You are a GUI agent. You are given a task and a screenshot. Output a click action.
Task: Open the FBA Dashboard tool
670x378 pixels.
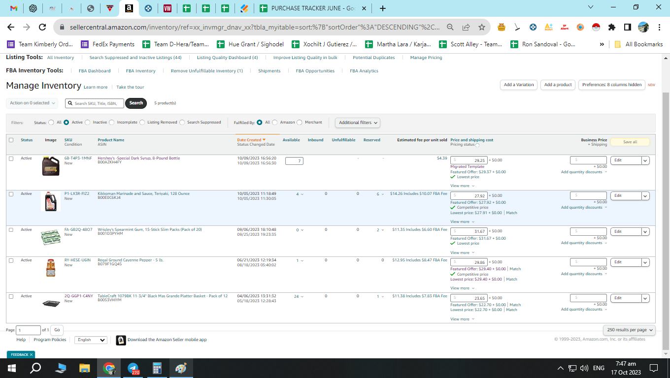click(95, 71)
